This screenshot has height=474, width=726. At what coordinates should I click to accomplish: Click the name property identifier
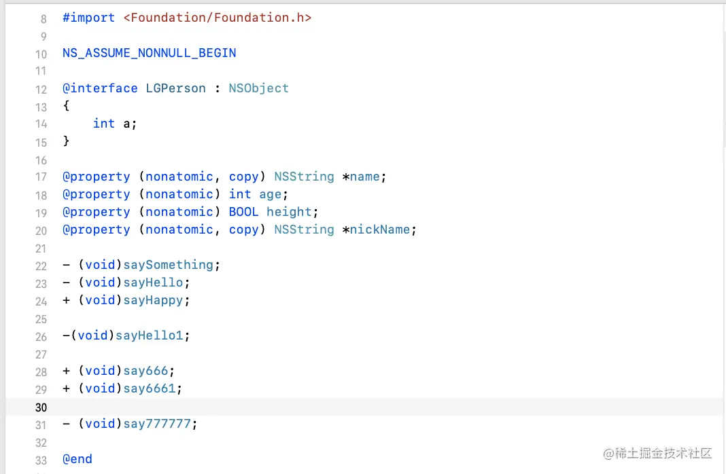click(364, 176)
